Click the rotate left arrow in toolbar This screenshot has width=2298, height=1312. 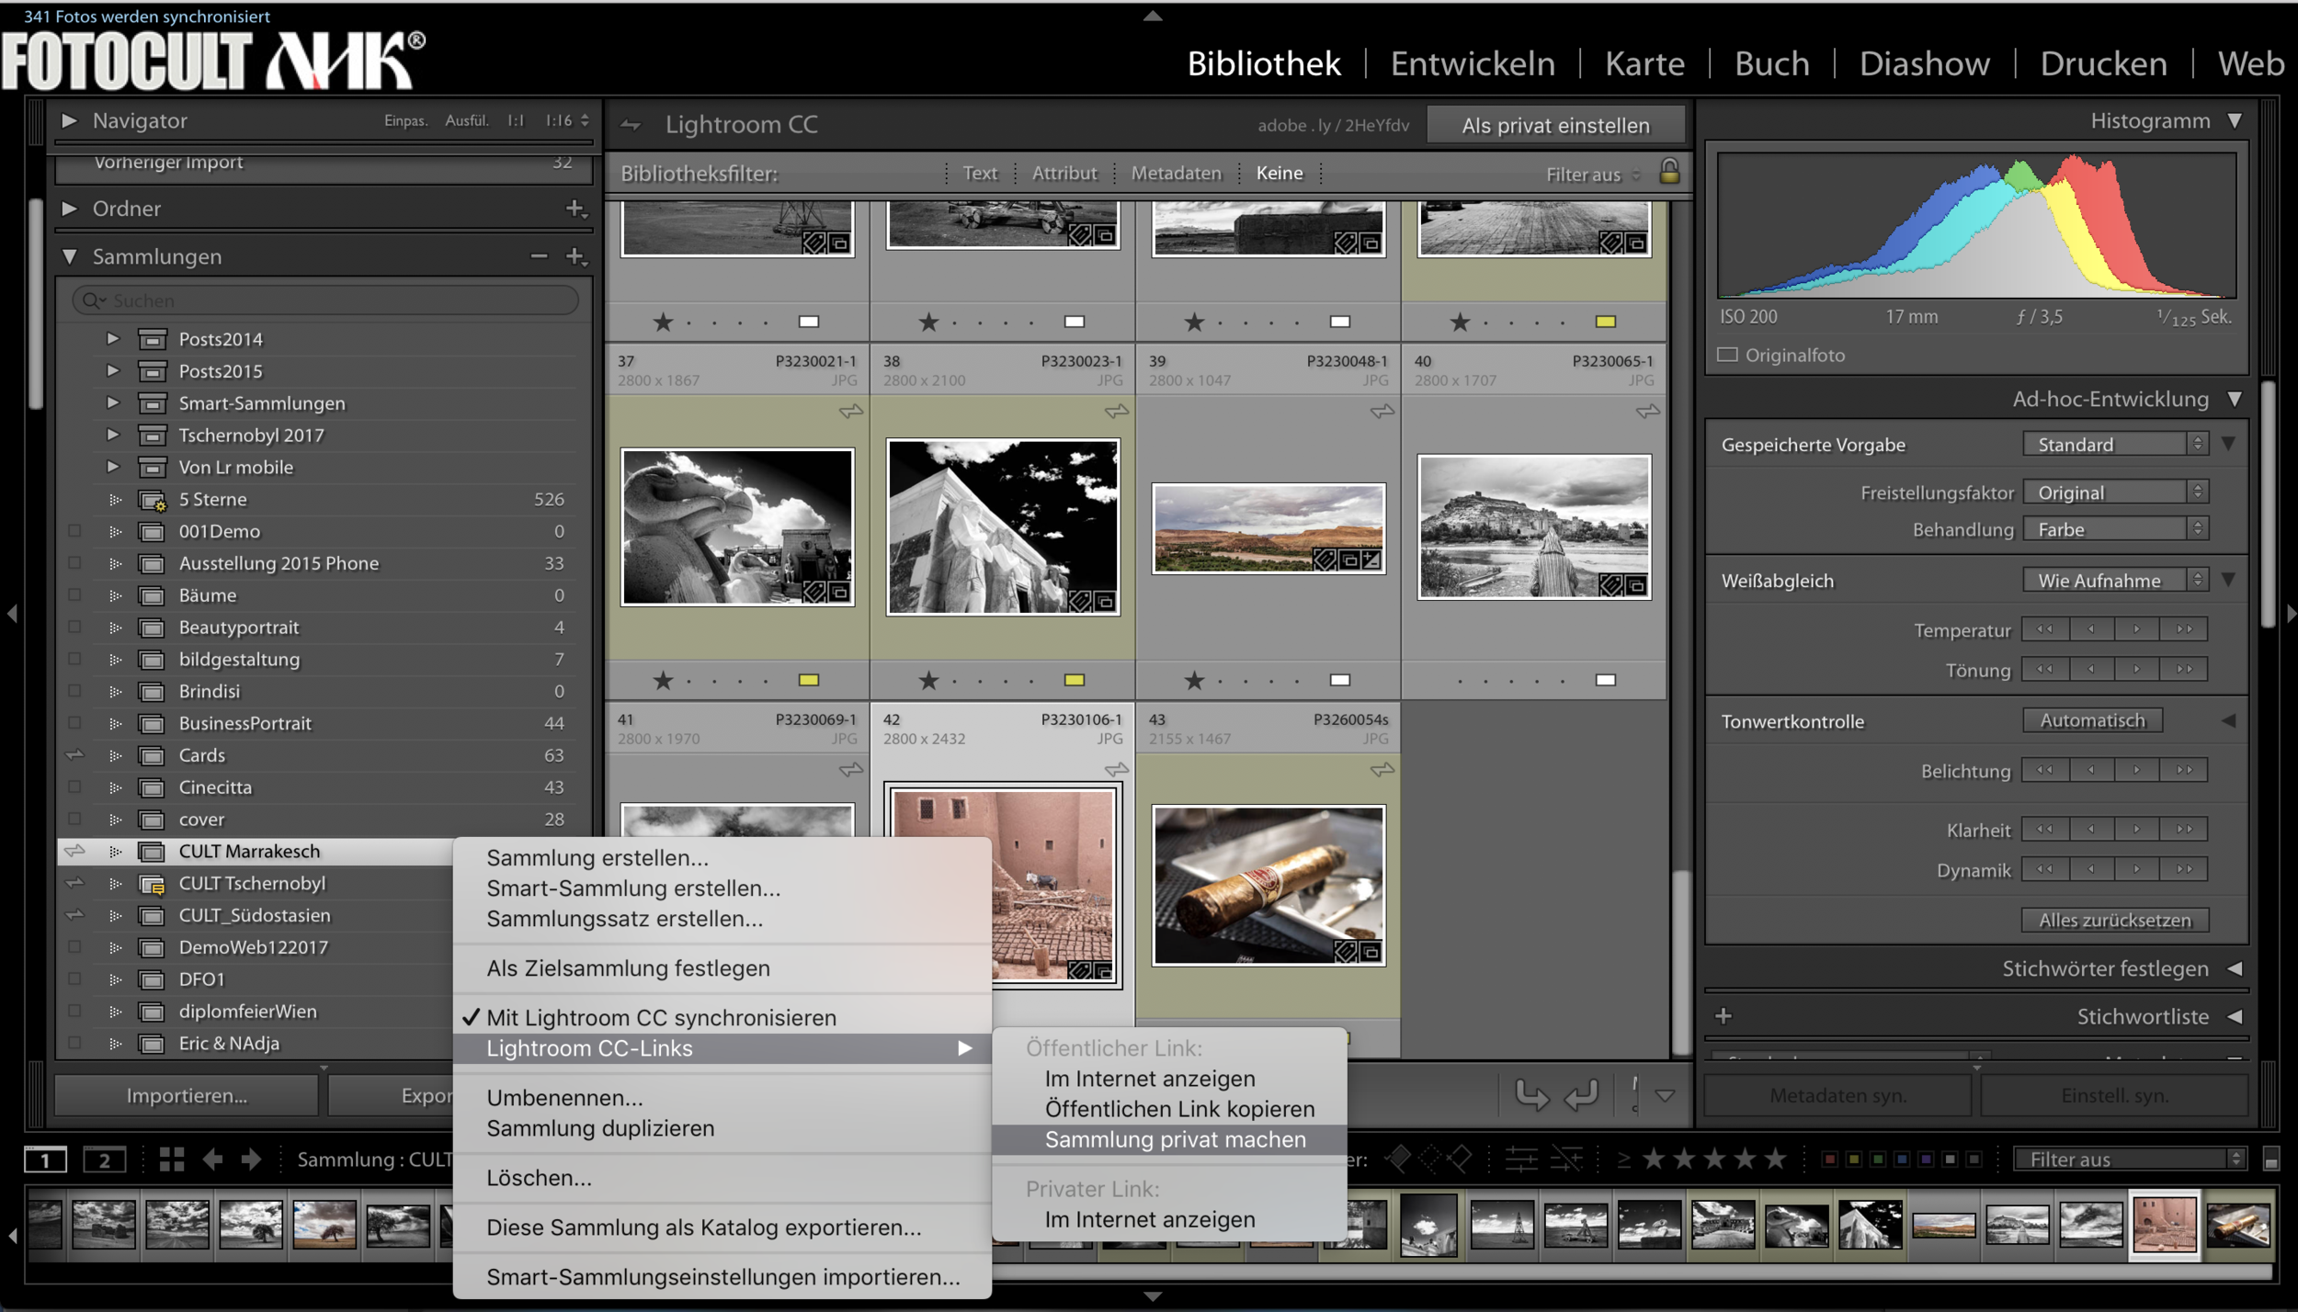(1530, 1094)
